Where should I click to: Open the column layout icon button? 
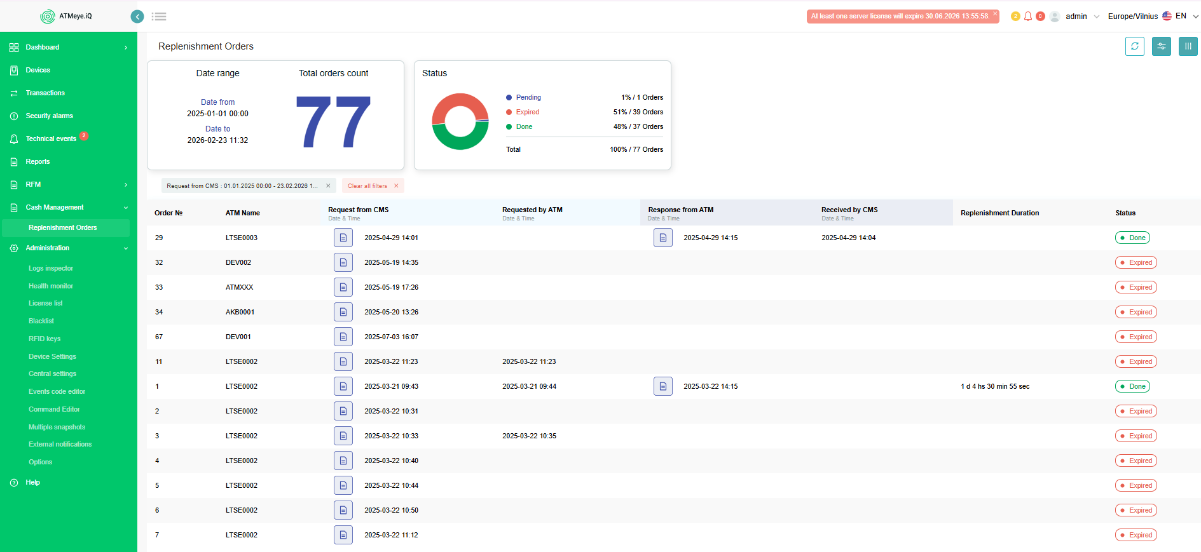1188,46
